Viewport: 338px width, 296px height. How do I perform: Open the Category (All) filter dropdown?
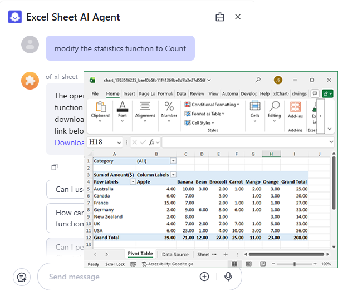click(173, 161)
